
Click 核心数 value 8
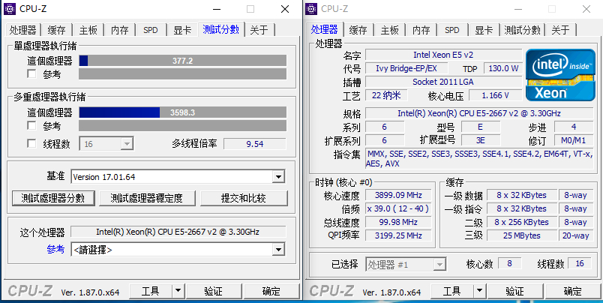[509, 263]
